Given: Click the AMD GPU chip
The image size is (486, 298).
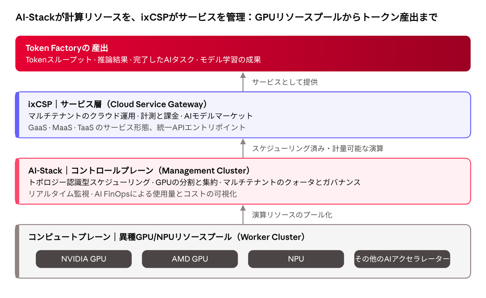Looking at the screenshot, I should pyautogui.click(x=190, y=259).
